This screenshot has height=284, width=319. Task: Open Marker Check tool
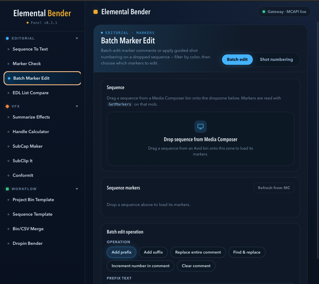pos(42,64)
